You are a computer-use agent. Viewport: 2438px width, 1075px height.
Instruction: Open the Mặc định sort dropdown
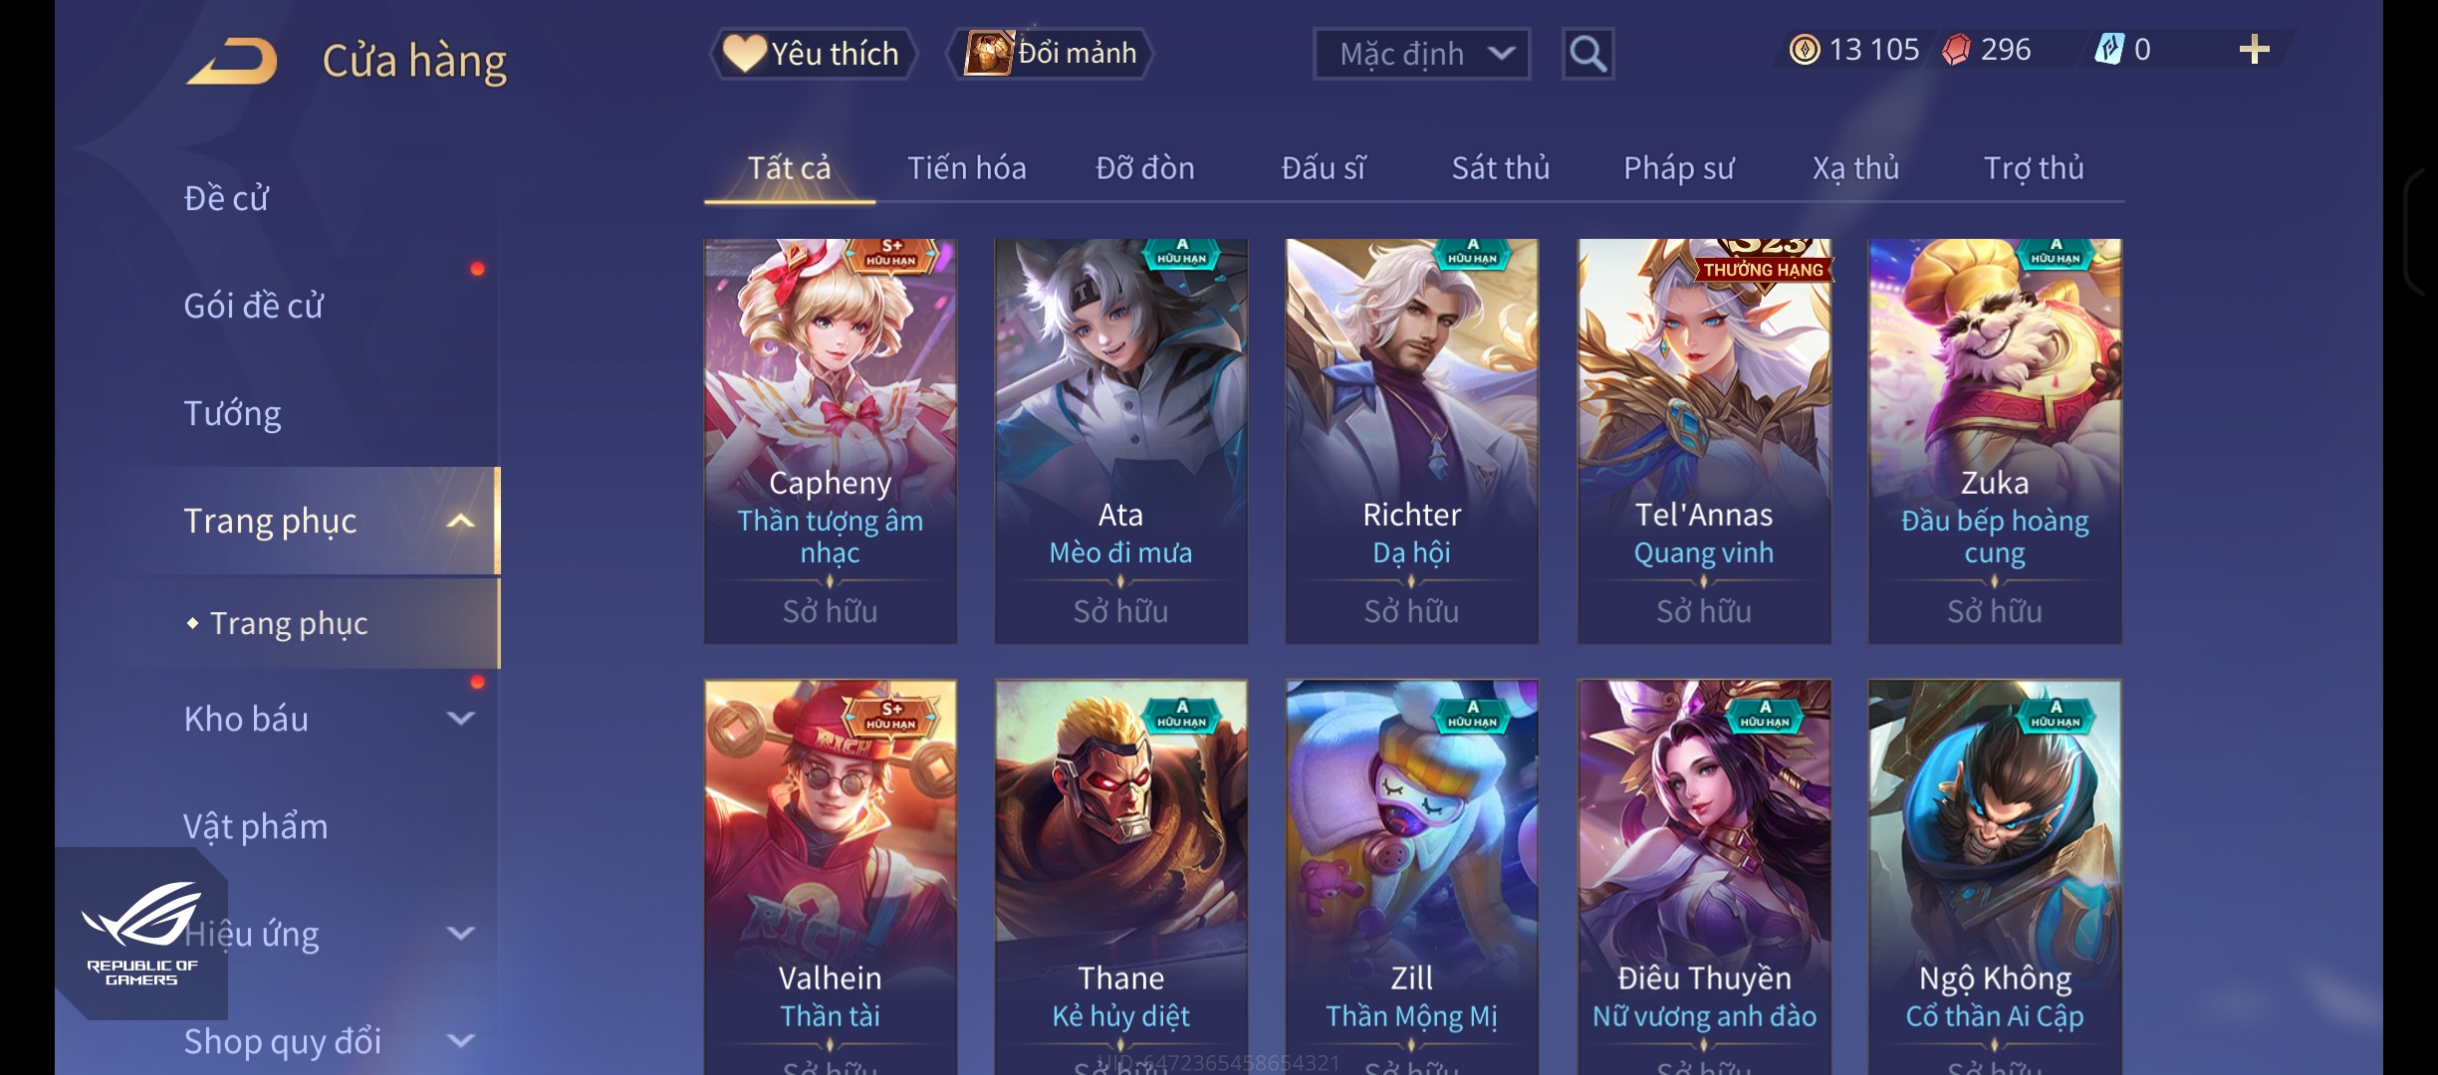tap(1421, 54)
